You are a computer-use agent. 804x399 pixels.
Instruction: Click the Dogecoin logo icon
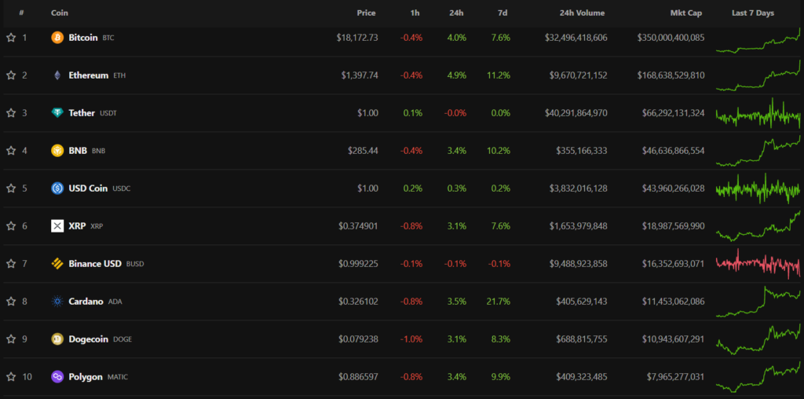coord(57,339)
